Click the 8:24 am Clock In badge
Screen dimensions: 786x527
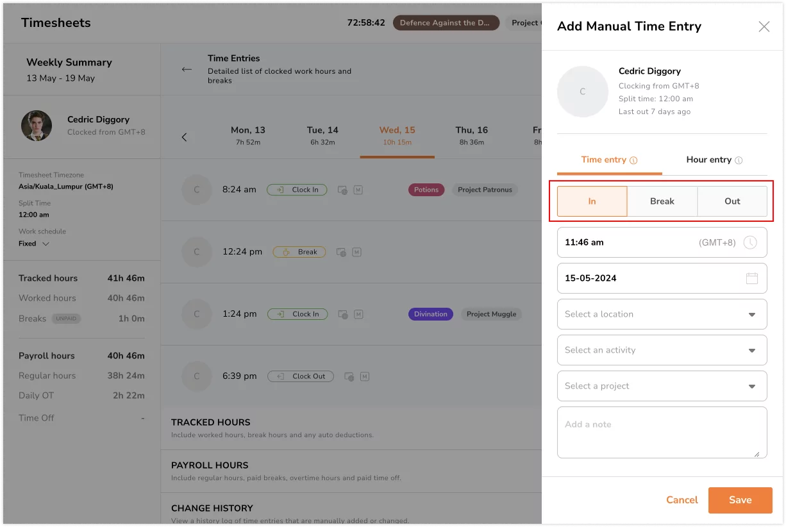pos(297,190)
